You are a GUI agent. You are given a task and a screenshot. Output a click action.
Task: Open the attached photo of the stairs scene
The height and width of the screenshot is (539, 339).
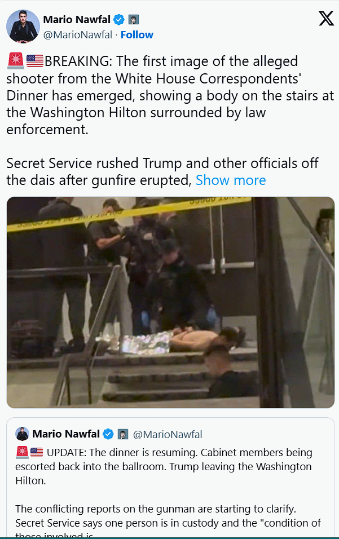click(x=170, y=302)
